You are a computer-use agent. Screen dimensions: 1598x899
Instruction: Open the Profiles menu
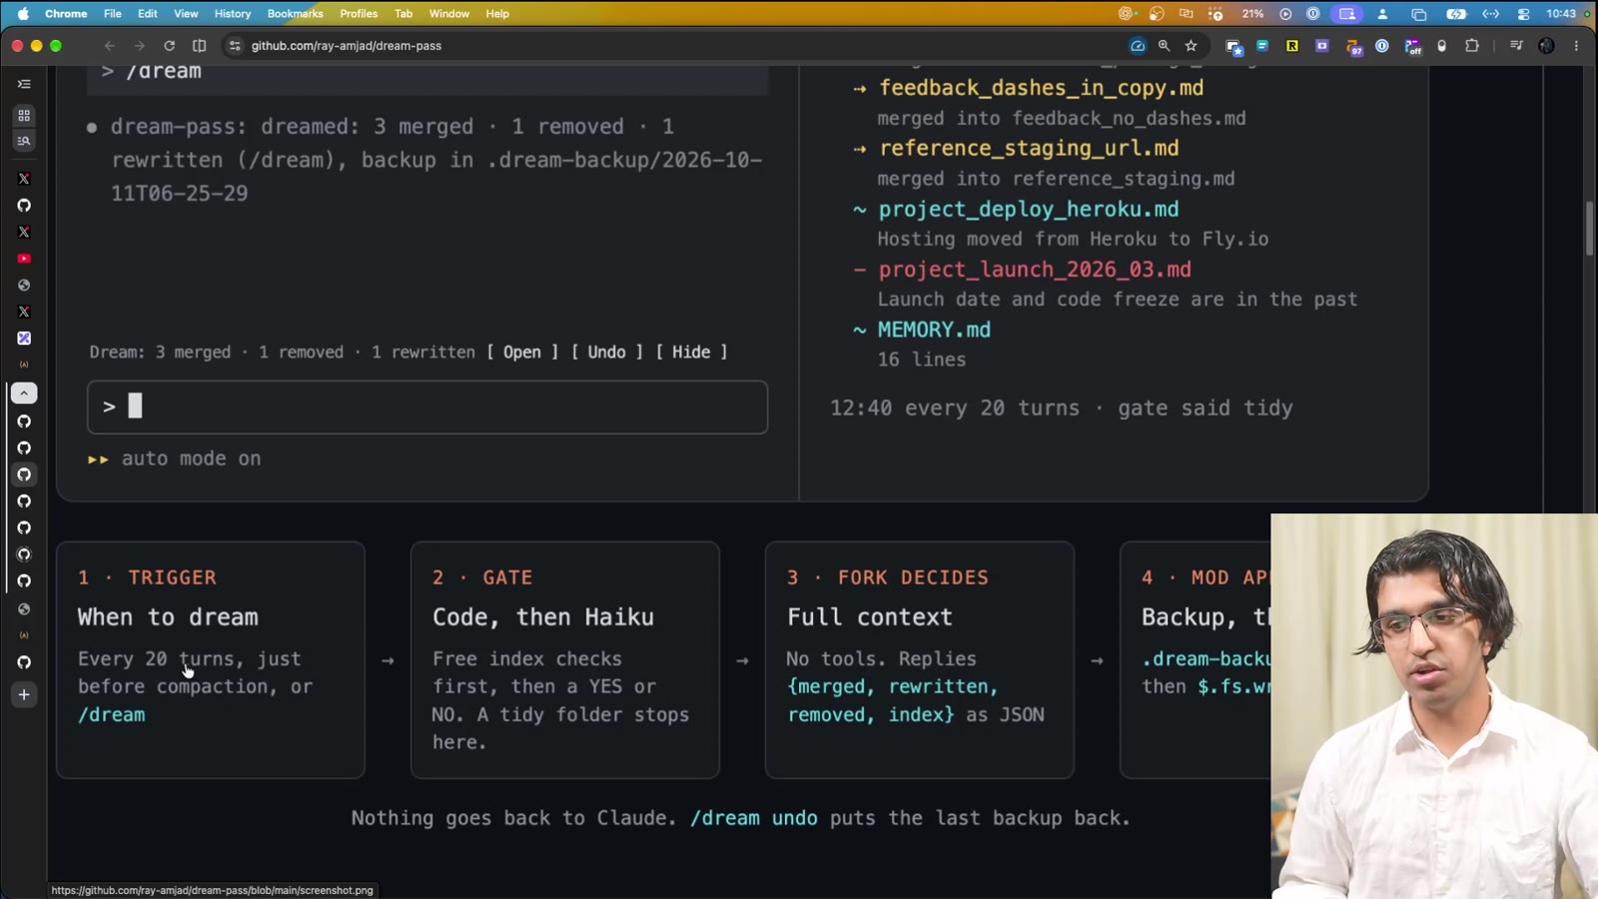pyautogui.click(x=359, y=14)
